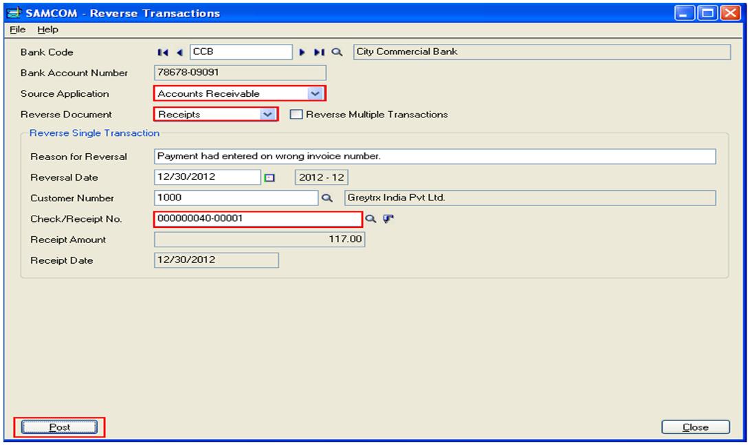Click the Bank Account Number field
750x445 pixels.
point(240,73)
